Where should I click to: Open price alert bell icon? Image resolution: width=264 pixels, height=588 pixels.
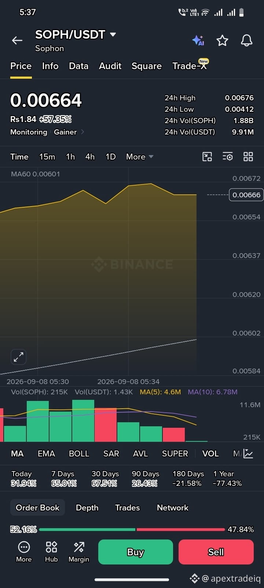point(246,40)
